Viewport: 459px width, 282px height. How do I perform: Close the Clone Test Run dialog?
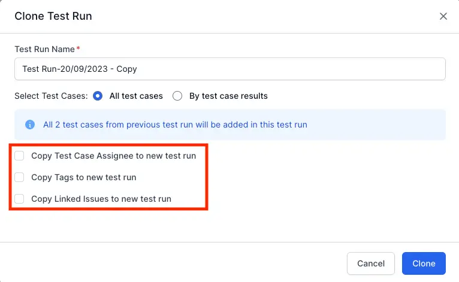443,16
